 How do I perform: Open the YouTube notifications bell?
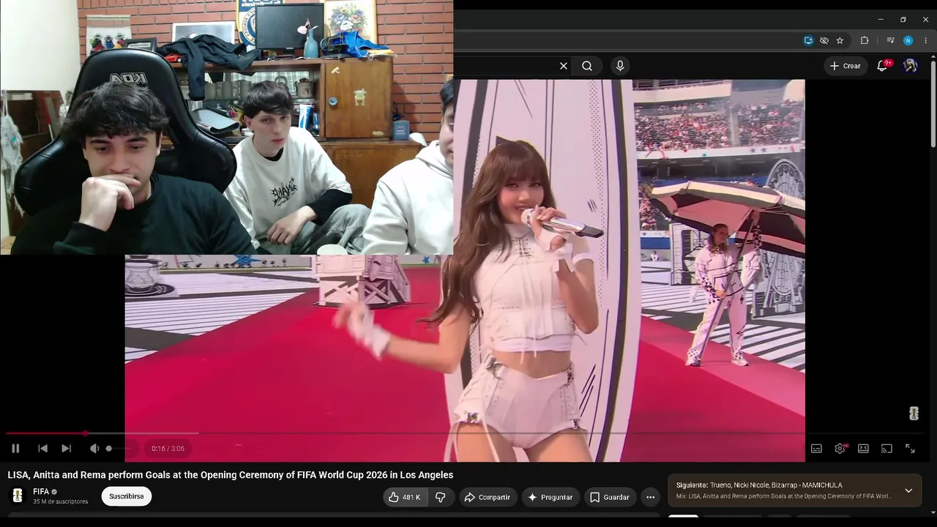tap(883, 66)
